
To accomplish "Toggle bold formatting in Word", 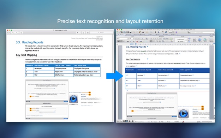I will (118, 41).
